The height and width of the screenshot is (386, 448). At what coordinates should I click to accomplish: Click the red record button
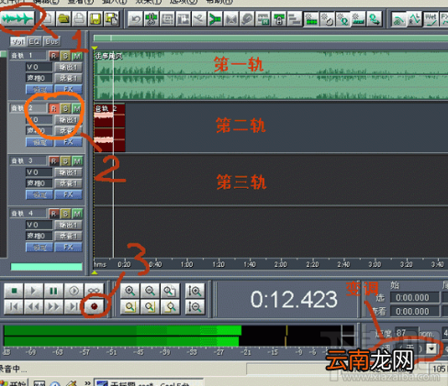(94, 306)
